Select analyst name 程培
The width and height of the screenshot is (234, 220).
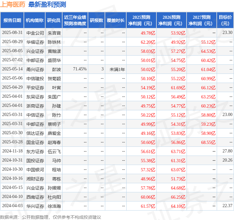click(x=57, y=169)
